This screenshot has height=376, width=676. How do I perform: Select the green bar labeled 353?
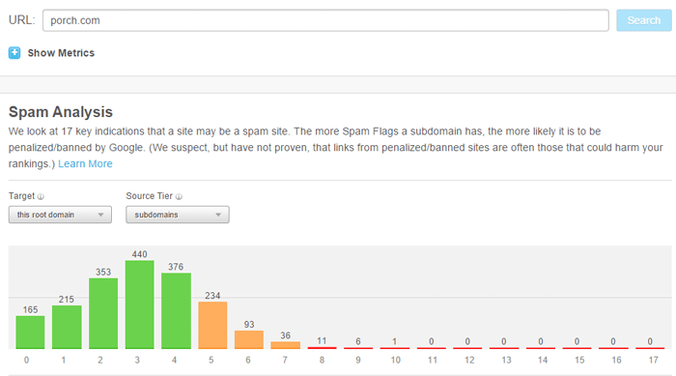[103, 313]
